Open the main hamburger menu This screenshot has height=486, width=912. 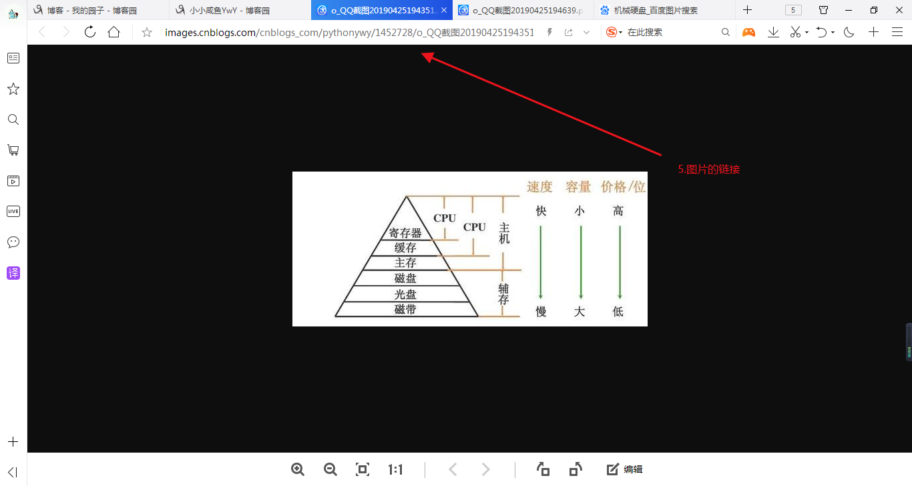click(897, 32)
